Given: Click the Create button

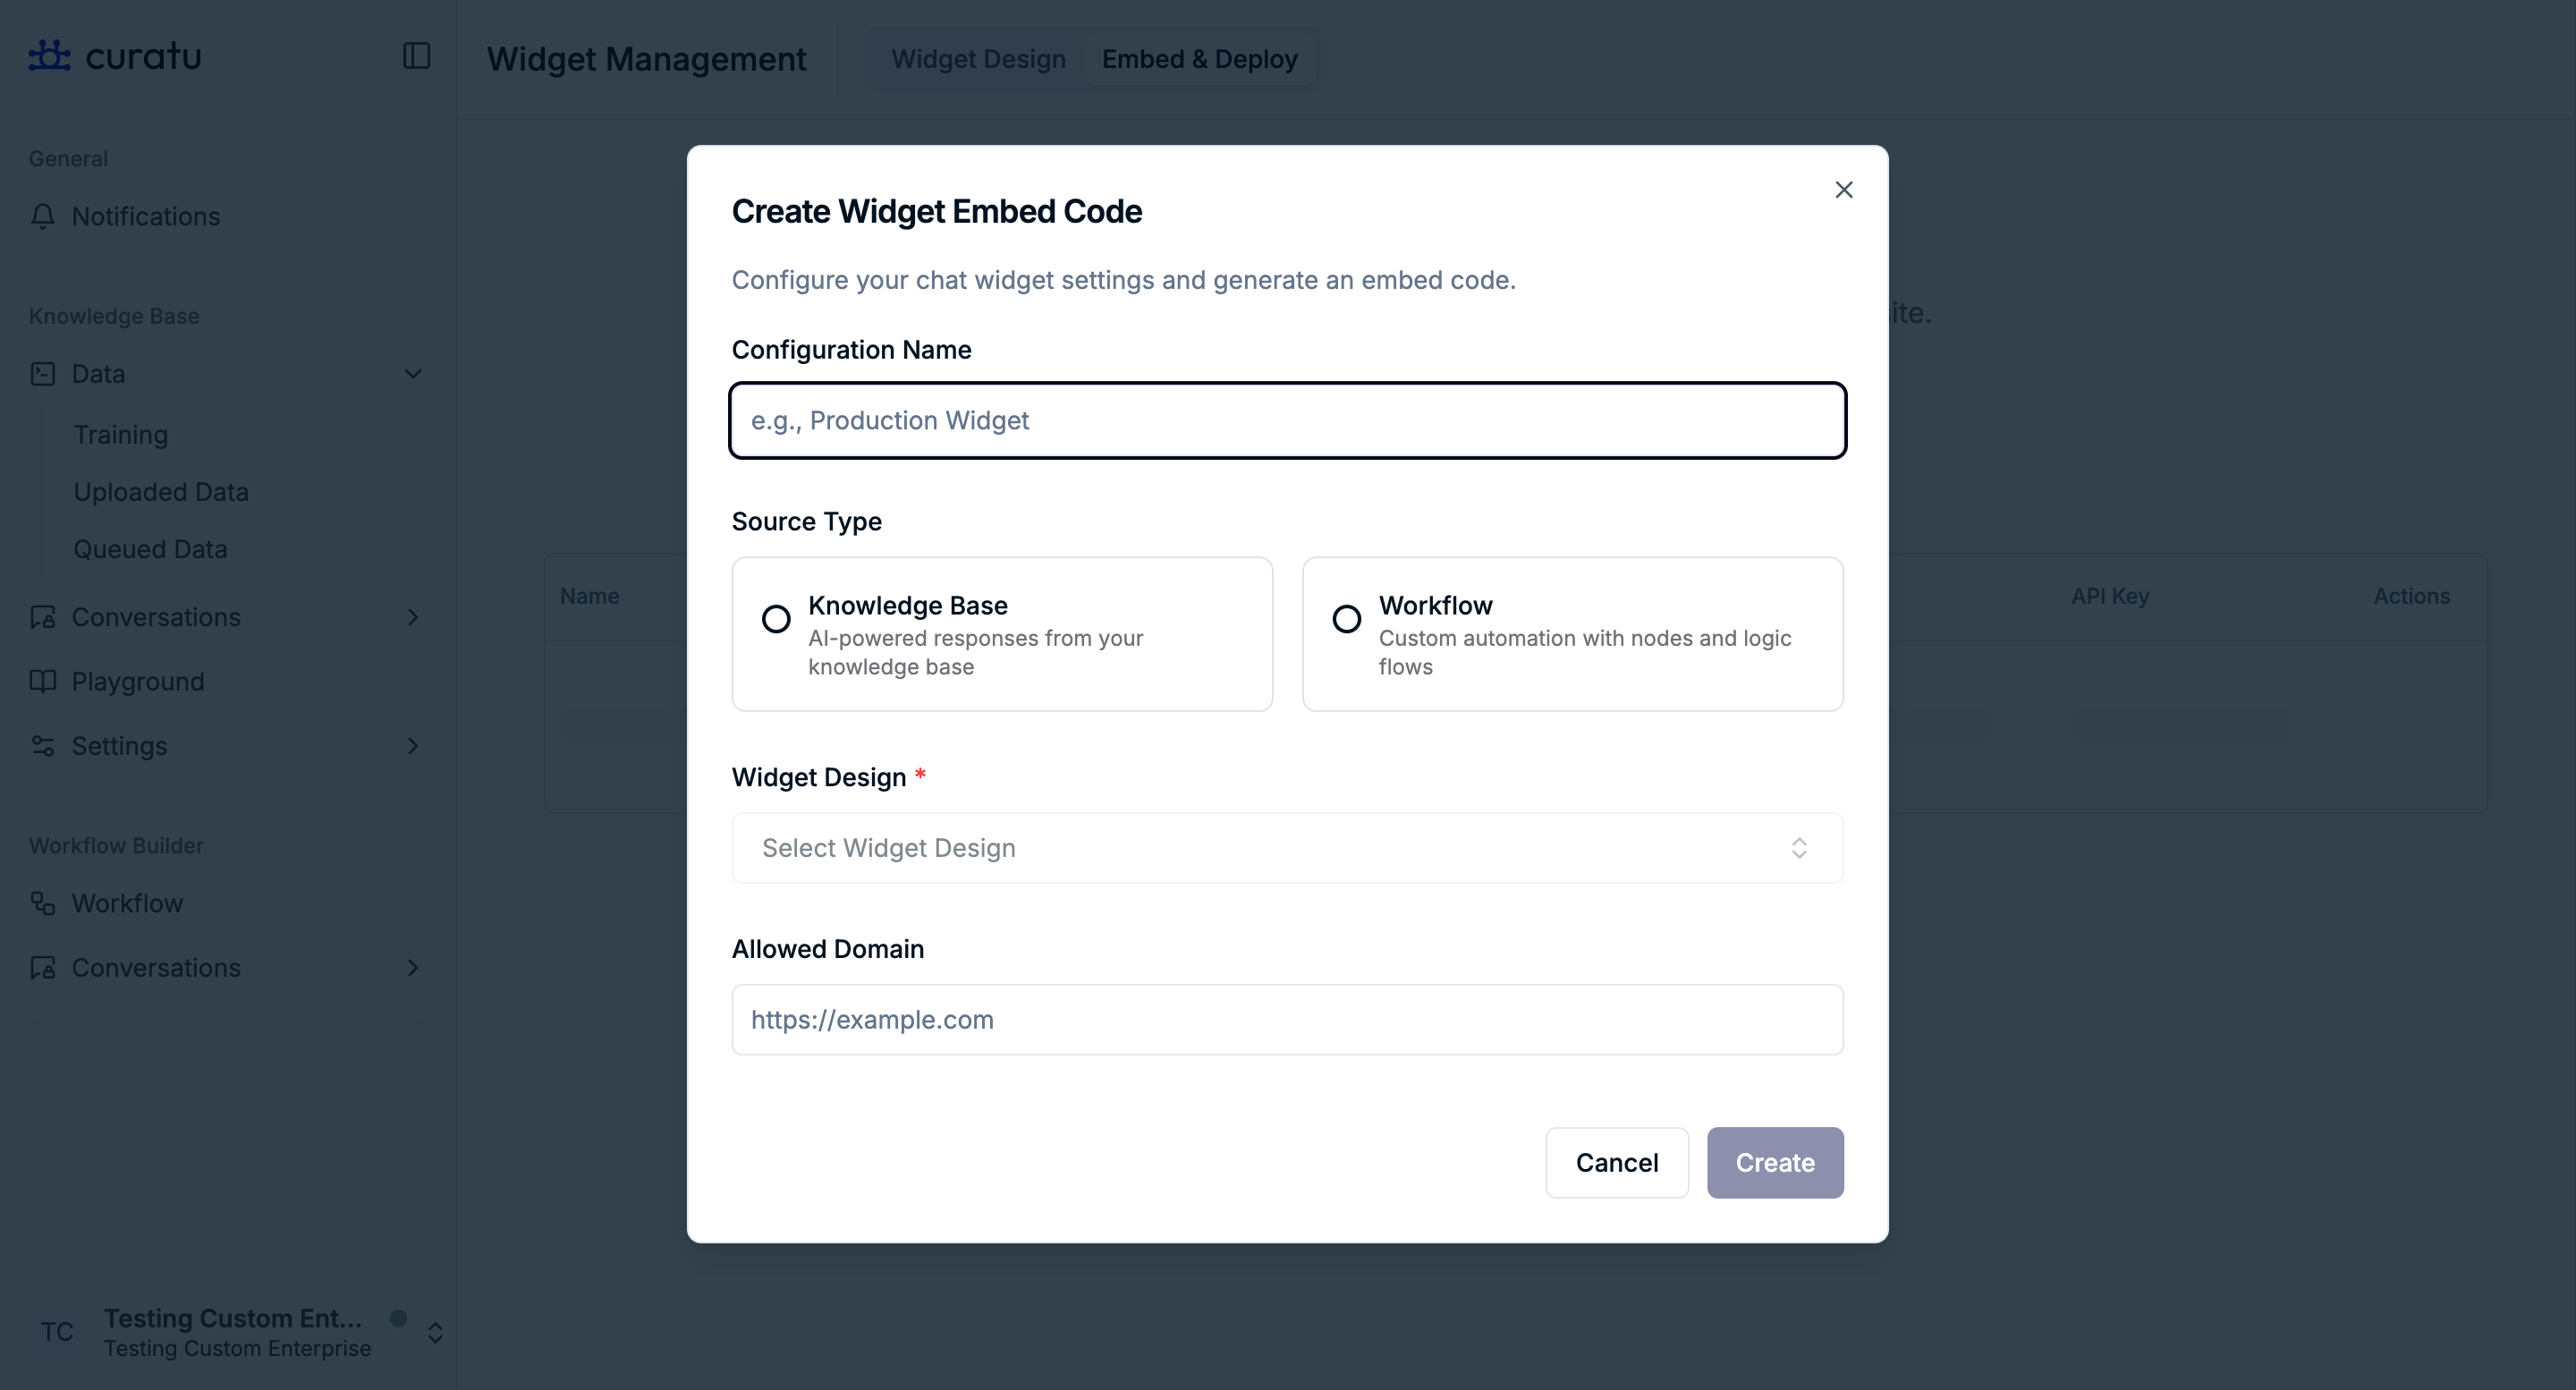Looking at the screenshot, I should 1774,1162.
